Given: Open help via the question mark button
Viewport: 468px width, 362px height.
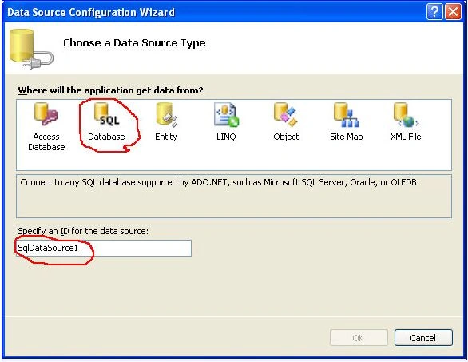Looking at the screenshot, I should point(434,12).
